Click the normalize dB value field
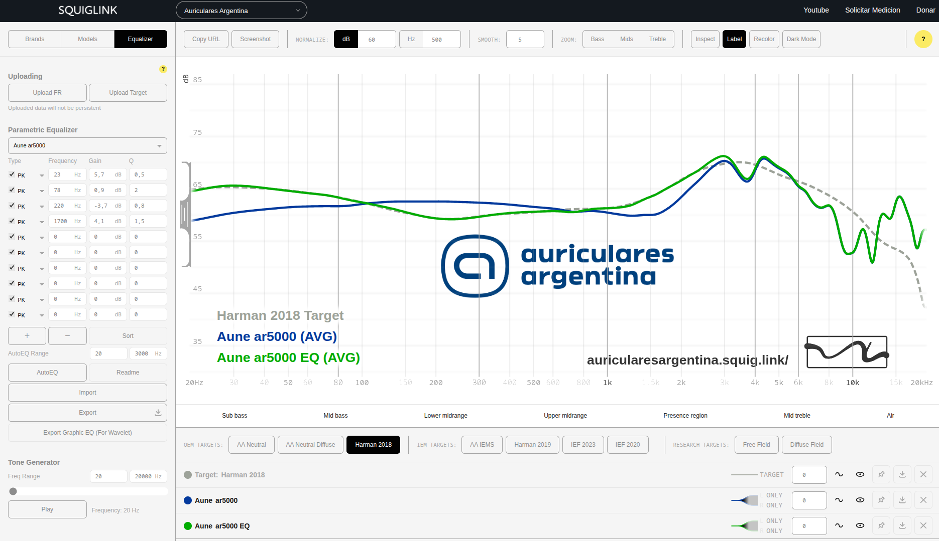The height and width of the screenshot is (541, 939). [377, 39]
